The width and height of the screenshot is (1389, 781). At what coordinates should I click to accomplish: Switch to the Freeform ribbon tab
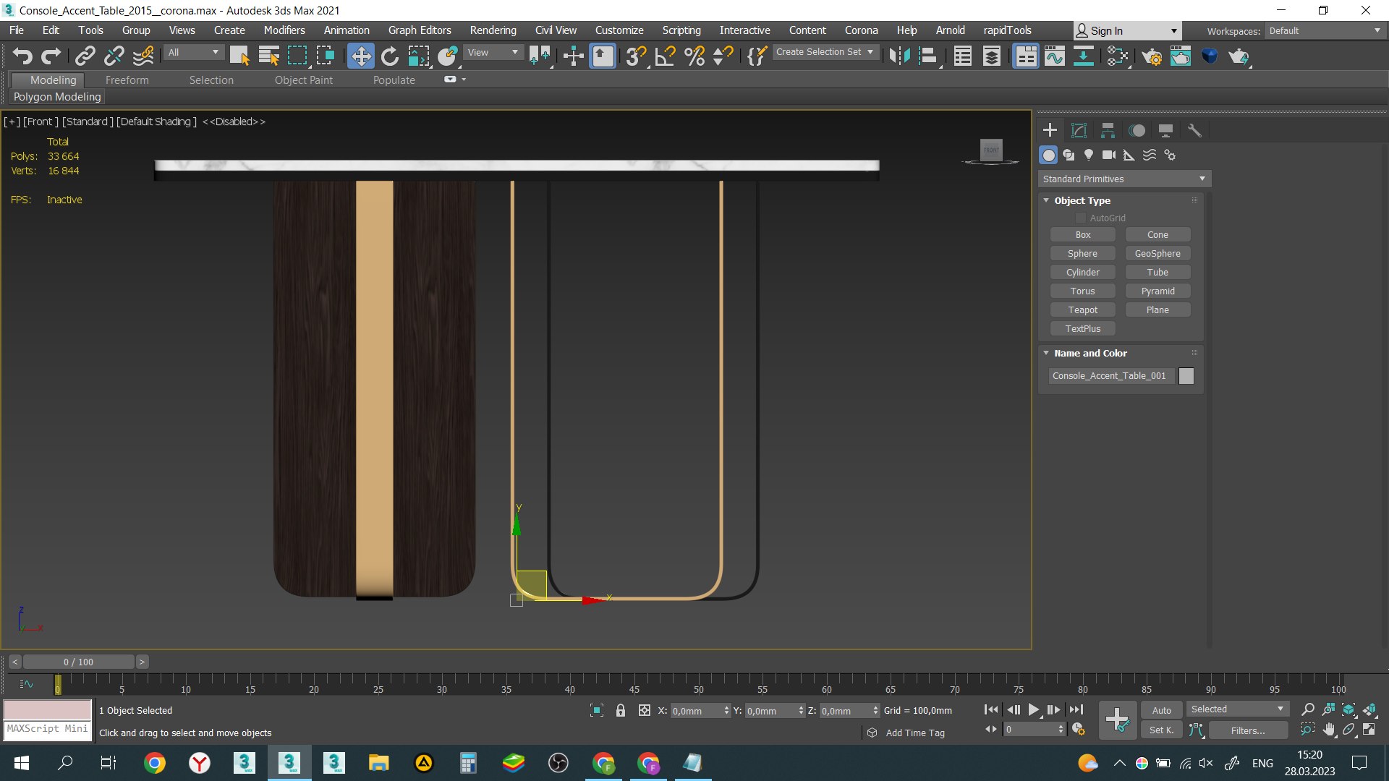point(127,80)
